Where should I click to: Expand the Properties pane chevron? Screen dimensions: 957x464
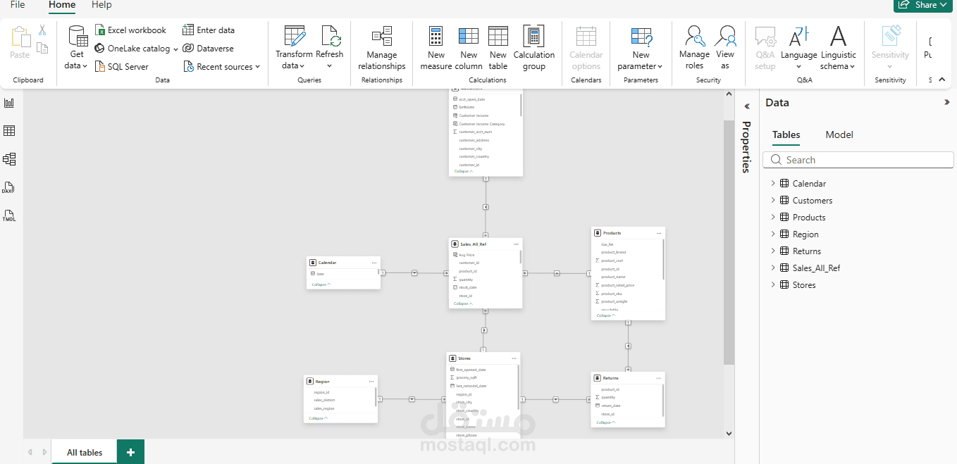(746, 106)
